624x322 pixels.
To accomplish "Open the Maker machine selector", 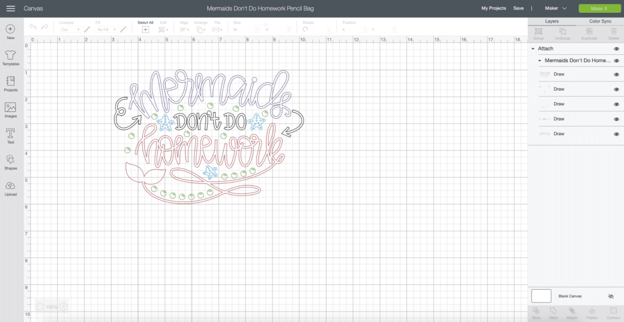I will pos(556,9).
